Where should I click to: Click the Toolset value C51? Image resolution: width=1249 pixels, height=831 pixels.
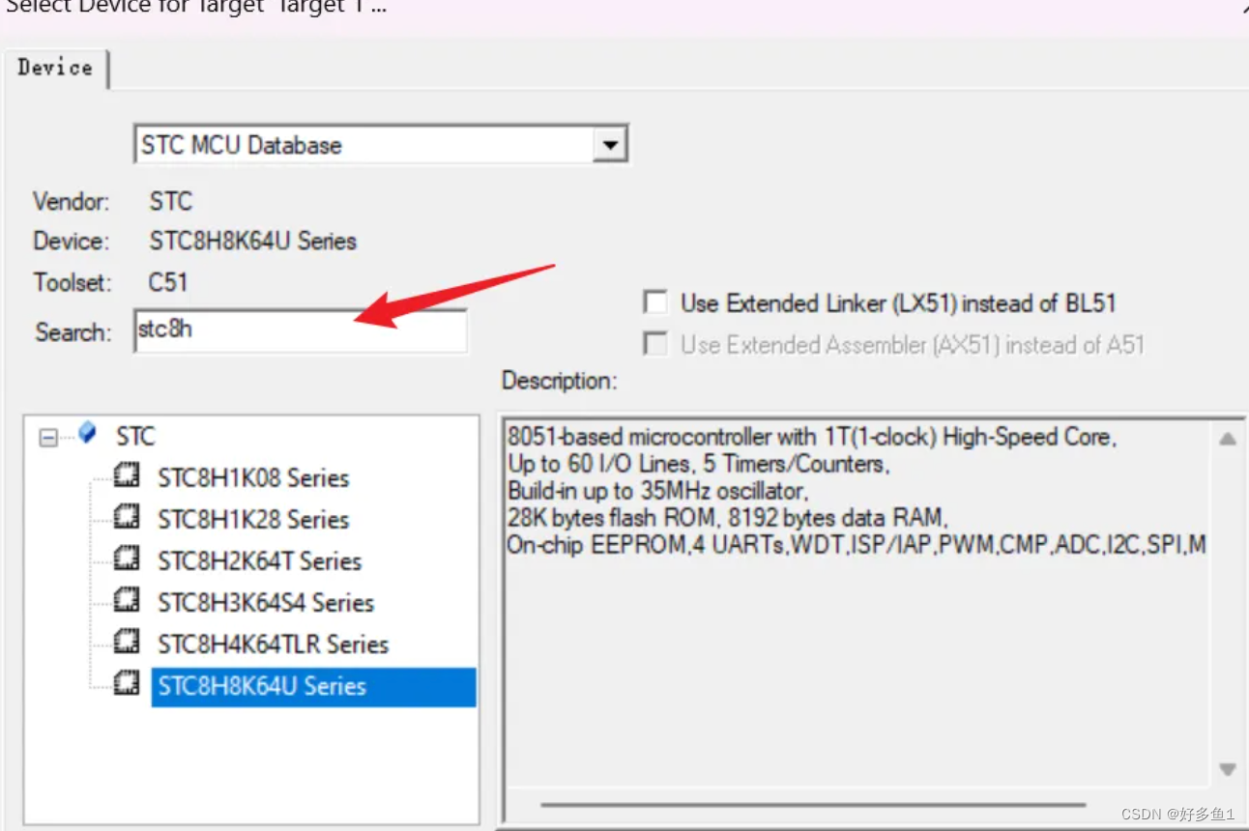point(169,282)
